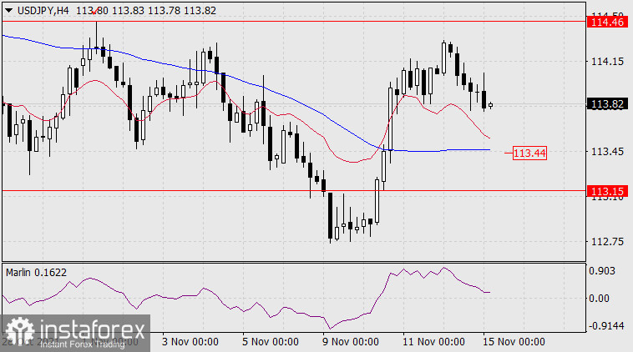
Task: Click the 5 Nov 00:00 date label
Action: click(x=271, y=342)
